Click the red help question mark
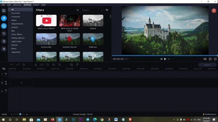Screen dimensions: 218x122 [x=214, y=11]
